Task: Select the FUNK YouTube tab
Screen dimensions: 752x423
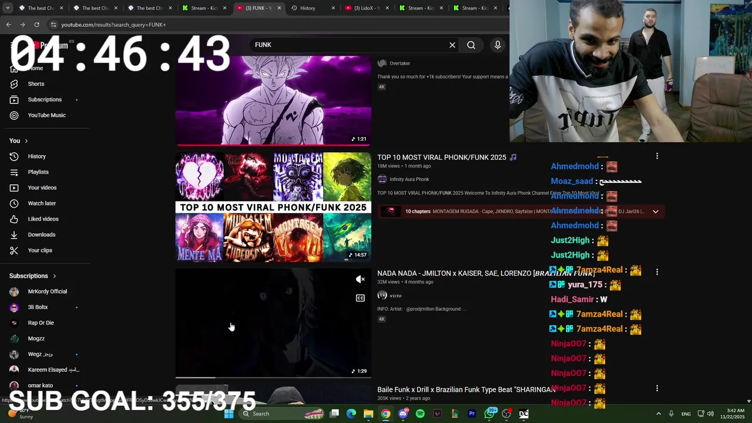Action: click(257, 8)
